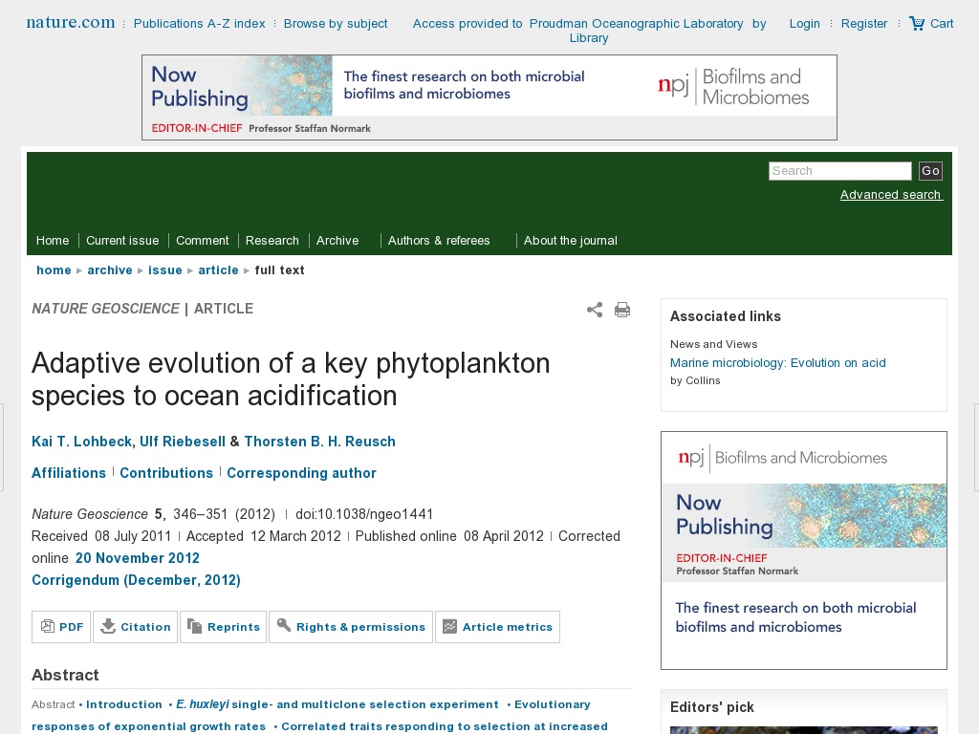The width and height of the screenshot is (979, 734).
Task: Open Marine microbiology: Evolution on acid
Action: point(778,363)
